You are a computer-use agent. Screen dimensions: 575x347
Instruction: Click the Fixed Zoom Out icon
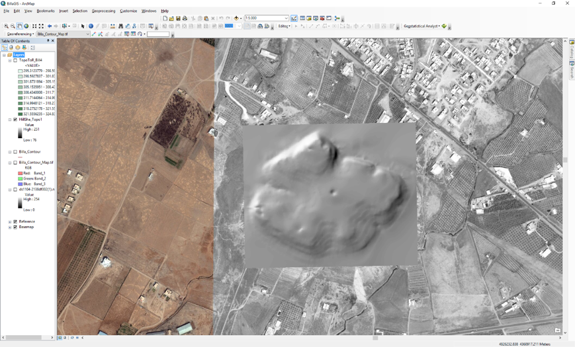point(41,26)
